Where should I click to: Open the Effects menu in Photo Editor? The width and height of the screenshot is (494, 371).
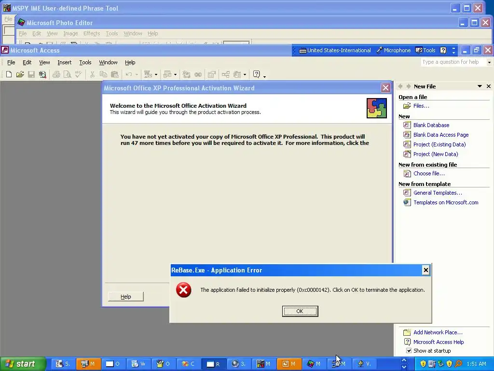pos(91,33)
